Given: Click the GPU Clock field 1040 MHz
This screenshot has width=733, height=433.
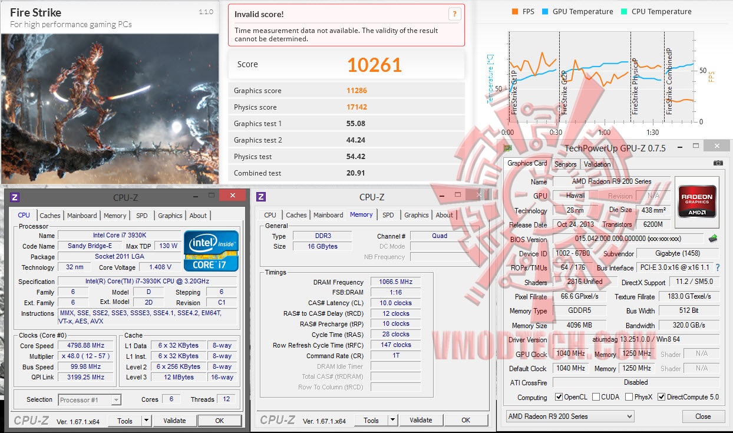Looking at the screenshot, I should [570, 354].
